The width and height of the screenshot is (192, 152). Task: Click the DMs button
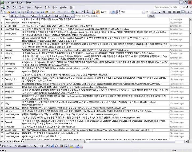[25, 16]
